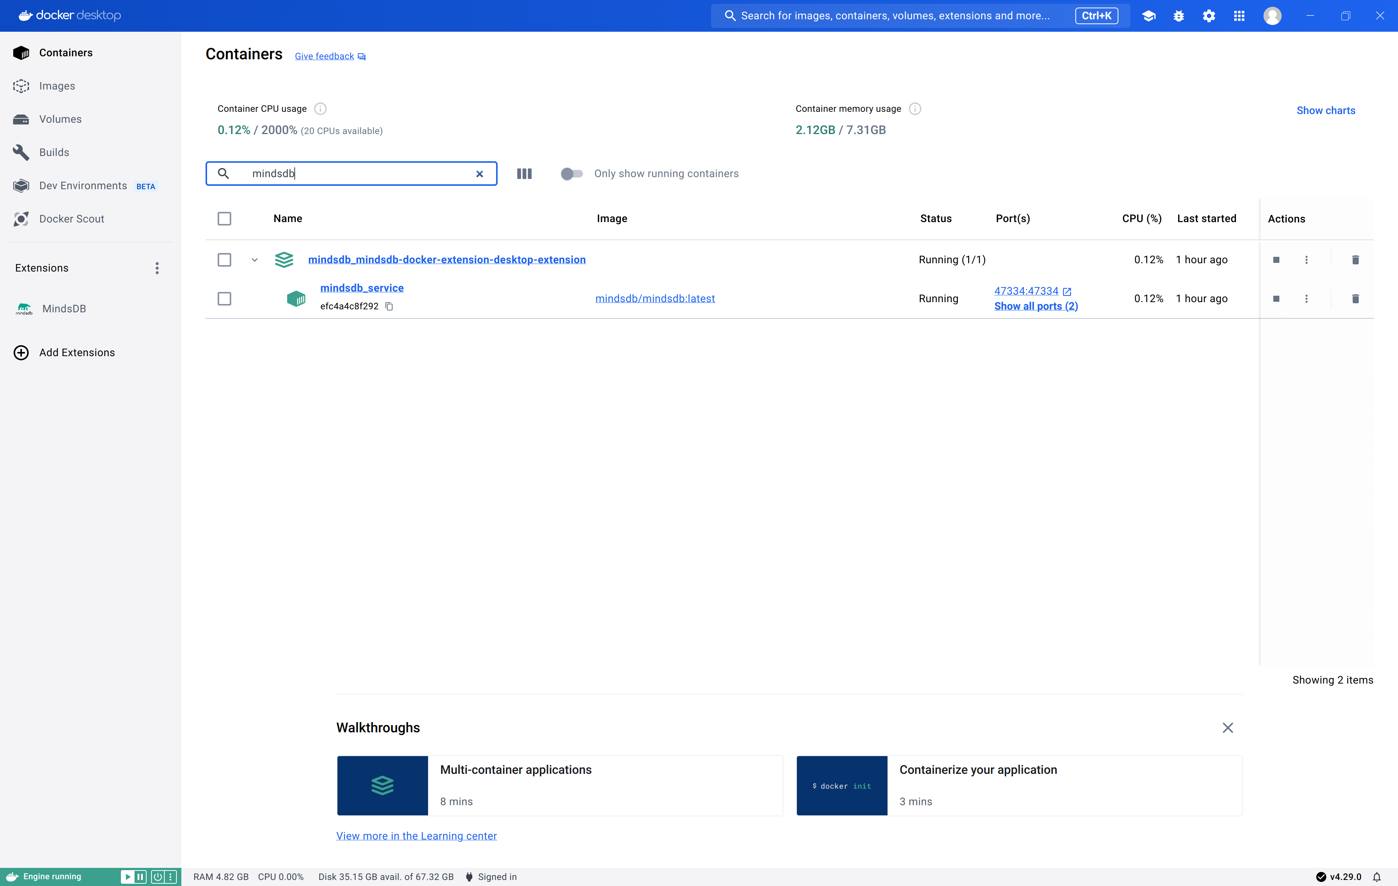Stop the mindsdb_service container
Viewport: 1398px width, 886px height.
point(1276,299)
